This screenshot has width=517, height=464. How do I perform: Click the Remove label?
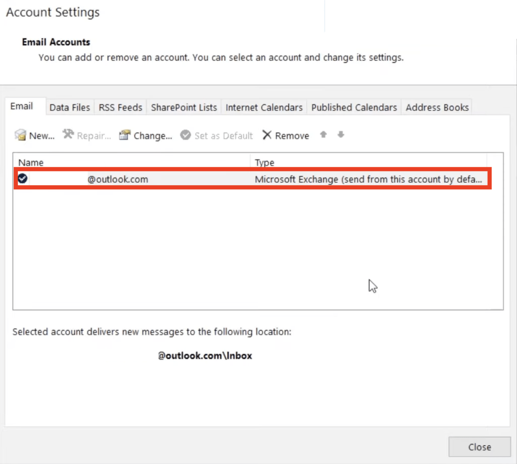(x=292, y=136)
